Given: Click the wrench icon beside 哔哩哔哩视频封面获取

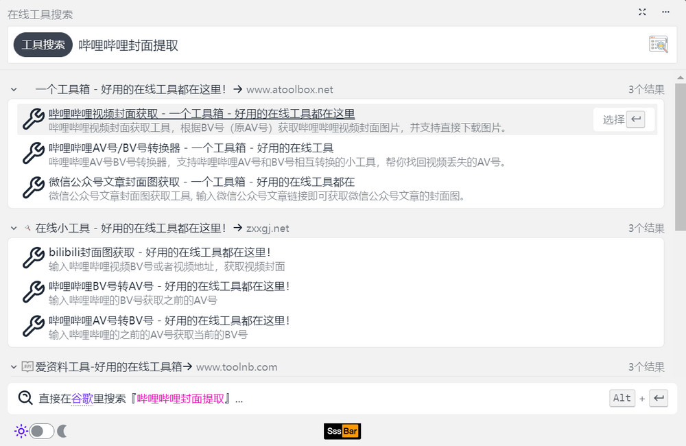Looking at the screenshot, I should coord(33,119).
